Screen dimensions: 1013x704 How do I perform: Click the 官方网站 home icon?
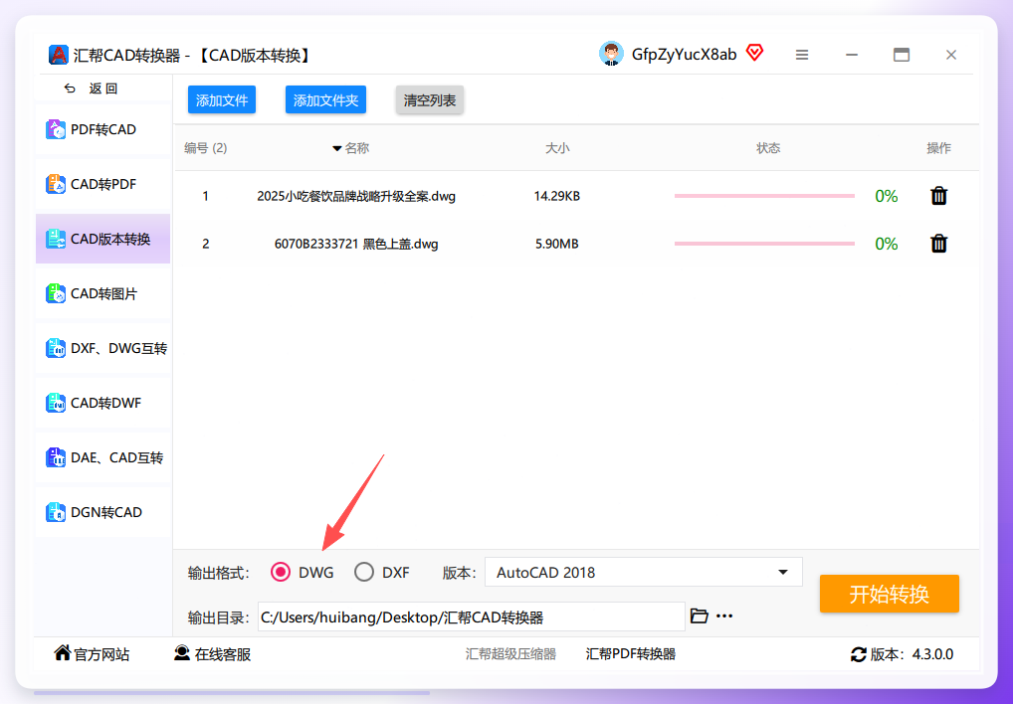[62, 653]
